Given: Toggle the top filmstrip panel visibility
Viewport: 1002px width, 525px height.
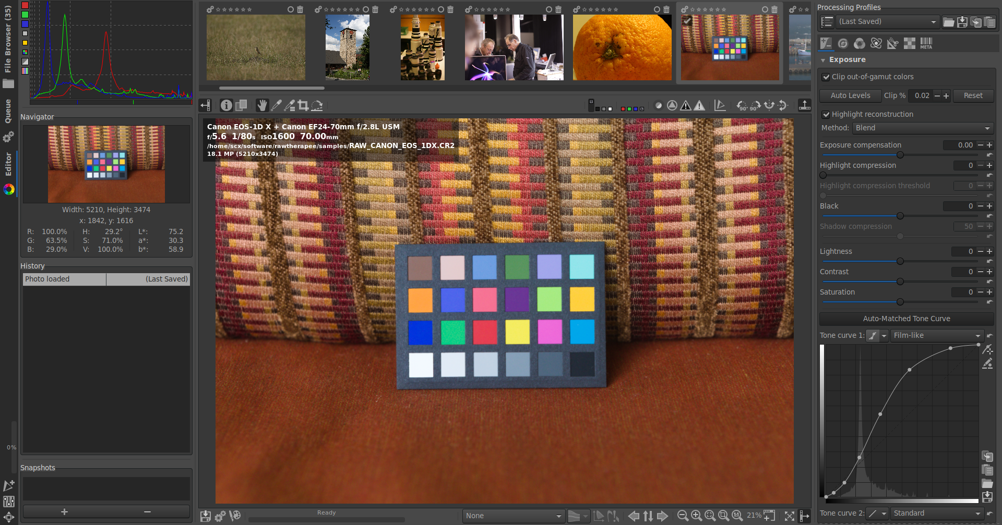Looking at the screenshot, I should [x=804, y=105].
